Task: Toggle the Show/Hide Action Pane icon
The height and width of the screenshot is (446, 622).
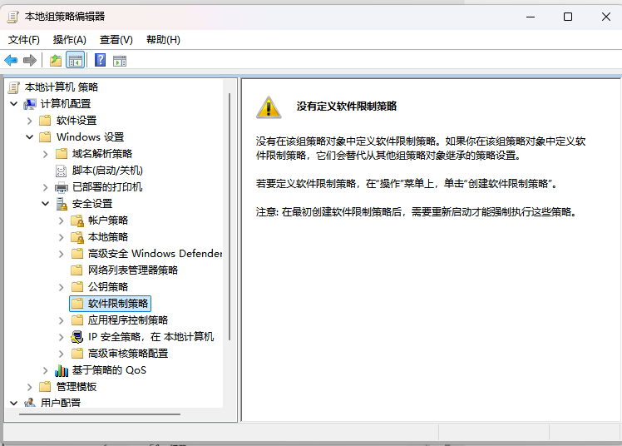Action: coord(120,61)
